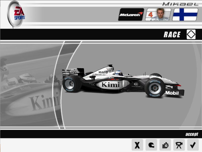This screenshot has width=202, height=152.
Task: Click the driver's helmet in the cockpit
Action: [119, 73]
